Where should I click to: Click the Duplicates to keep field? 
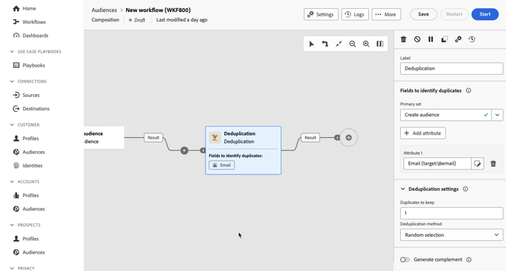(x=451, y=213)
